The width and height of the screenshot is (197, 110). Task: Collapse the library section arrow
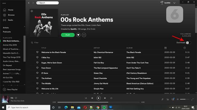point(24,27)
